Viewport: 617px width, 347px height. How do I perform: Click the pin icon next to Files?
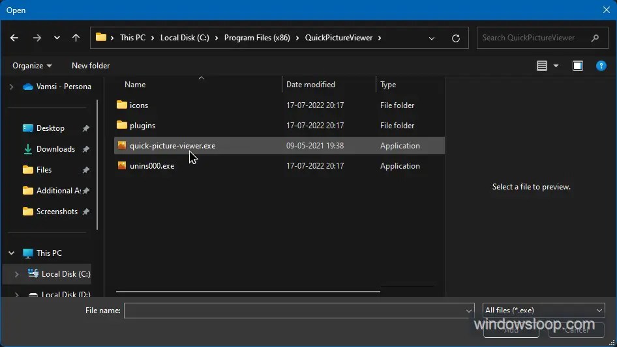(x=86, y=170)
